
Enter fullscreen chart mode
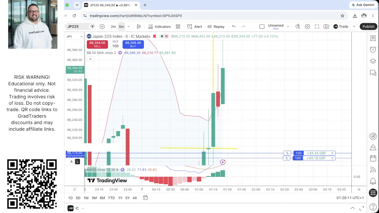click(317, 27)
